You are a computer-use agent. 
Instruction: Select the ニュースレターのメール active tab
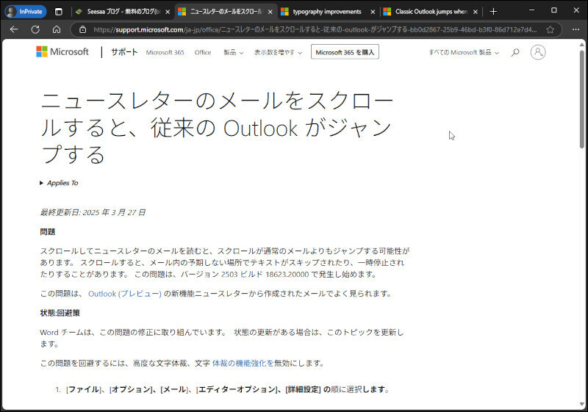click(x=226, y=12)
